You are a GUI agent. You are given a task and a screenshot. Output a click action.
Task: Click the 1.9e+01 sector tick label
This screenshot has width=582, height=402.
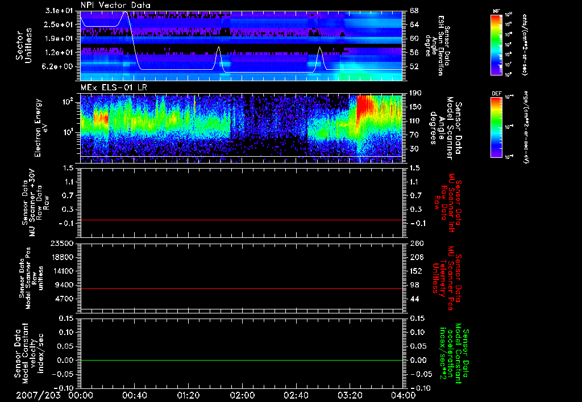[59, 39]
